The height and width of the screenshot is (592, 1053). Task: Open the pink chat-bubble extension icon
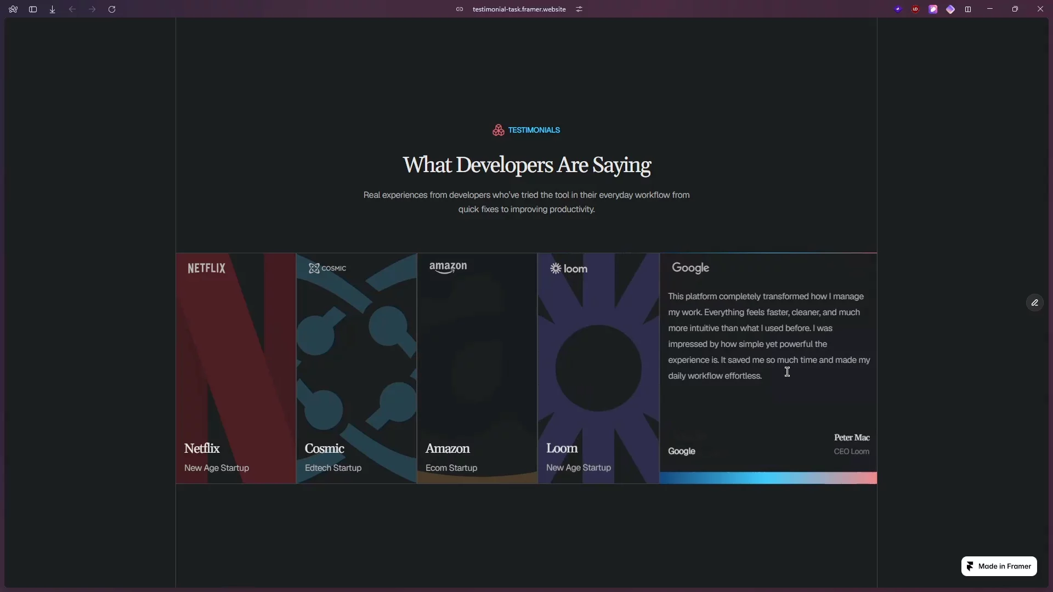(933, 9)
